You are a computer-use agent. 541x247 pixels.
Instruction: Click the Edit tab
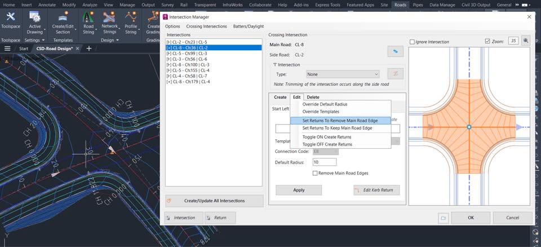[x=297, y=97]
